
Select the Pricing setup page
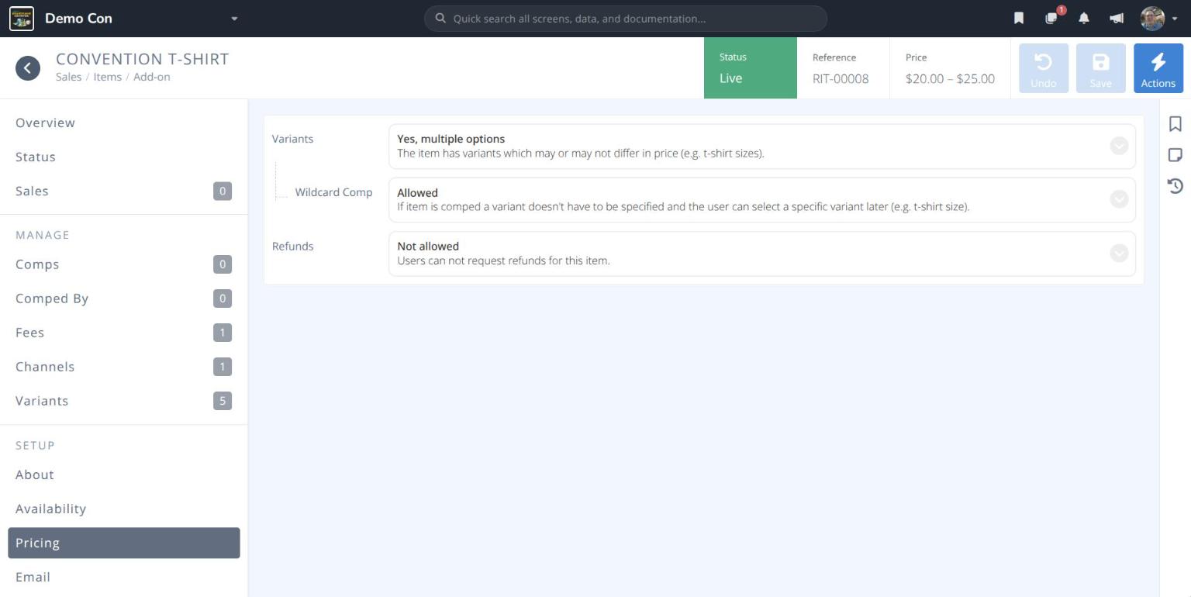(x=124, y=543)
